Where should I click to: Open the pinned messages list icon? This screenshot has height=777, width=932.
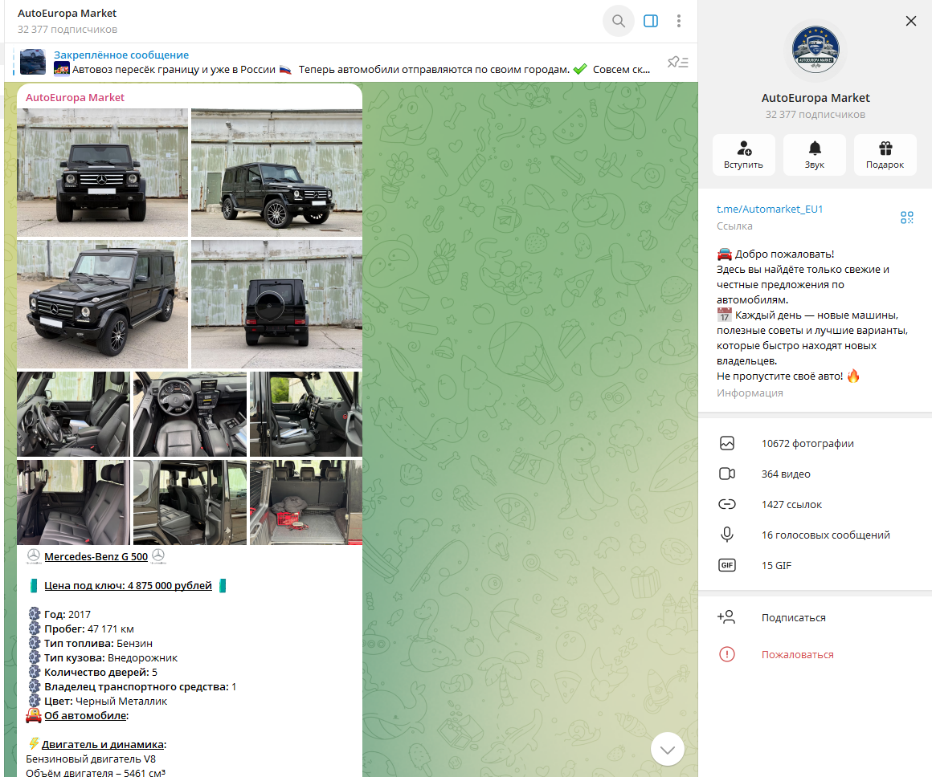(678, 62)
